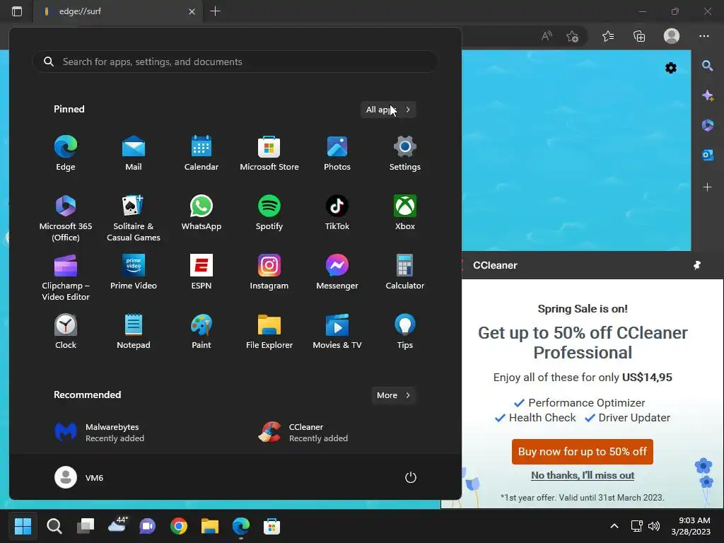Launch Solitaire & Casual Games
The height and width of the screenshot is (543, 724).
[x=134, y=218]
